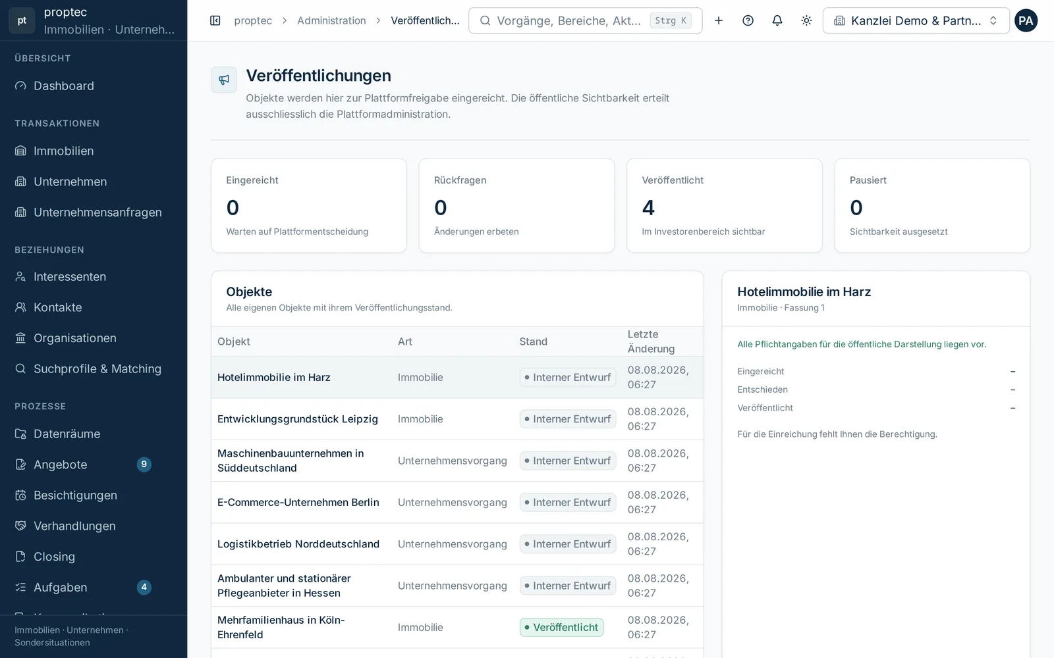Select the Hotelimmobilie im Harz row
This screenshot has width=1054, height=658.
(x=457, y=377)
